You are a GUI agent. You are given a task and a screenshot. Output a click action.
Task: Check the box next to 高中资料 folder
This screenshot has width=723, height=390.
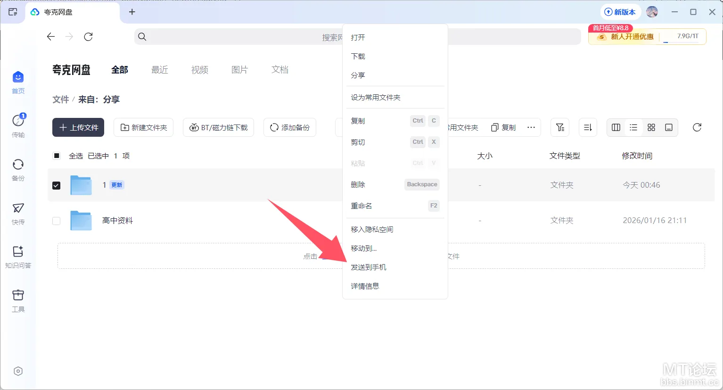[57, 221]
